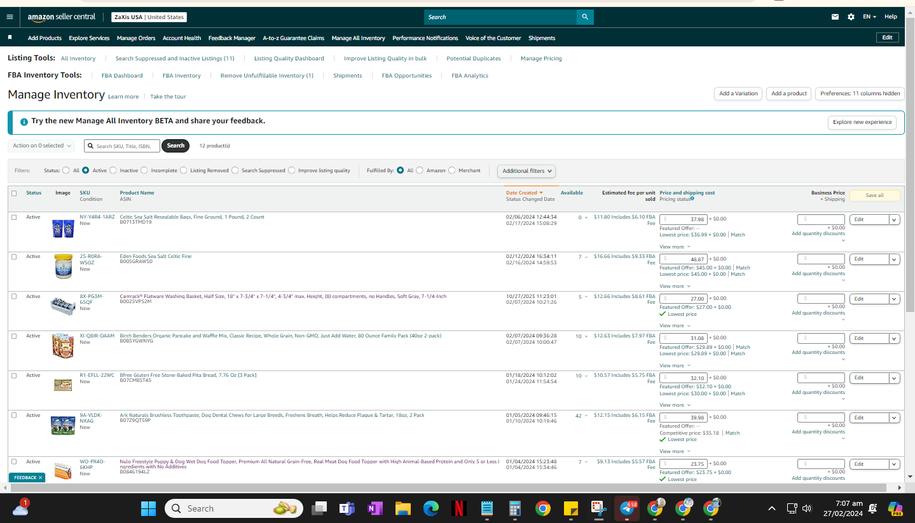
Task: Open the Windows Start menu
Action: [148, 508]
